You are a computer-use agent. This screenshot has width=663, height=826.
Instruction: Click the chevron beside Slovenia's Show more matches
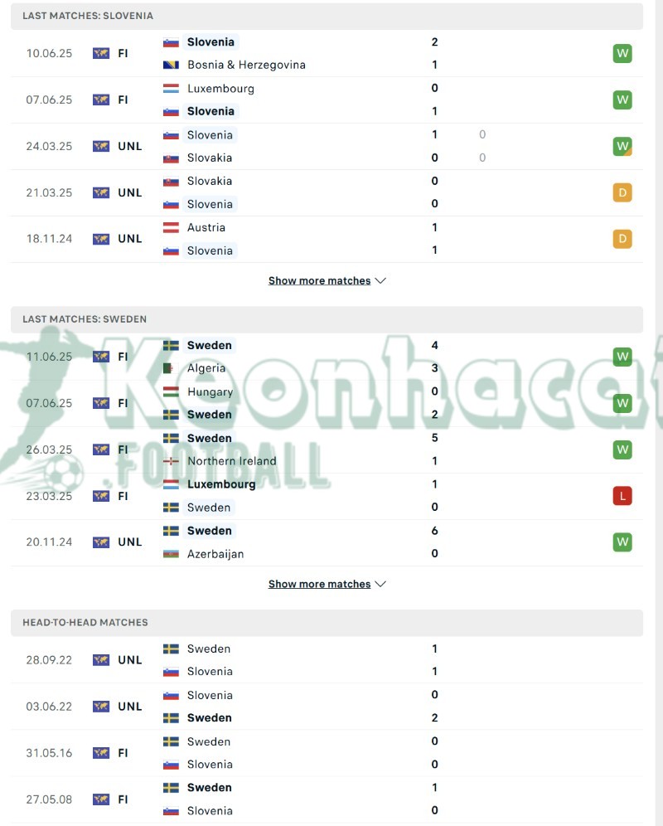point(380,280)
